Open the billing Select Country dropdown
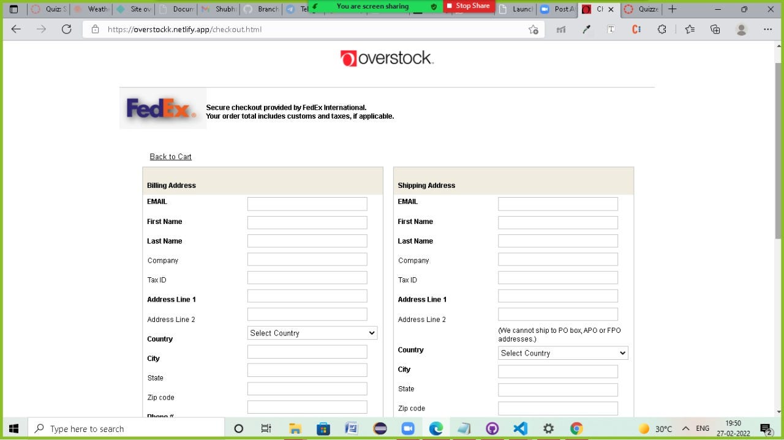The width and height of the screenshot is (784, 440). (x=312, y=332)
